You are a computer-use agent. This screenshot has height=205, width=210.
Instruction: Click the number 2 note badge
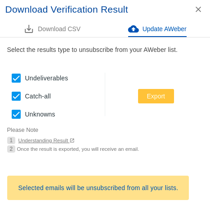11,149
